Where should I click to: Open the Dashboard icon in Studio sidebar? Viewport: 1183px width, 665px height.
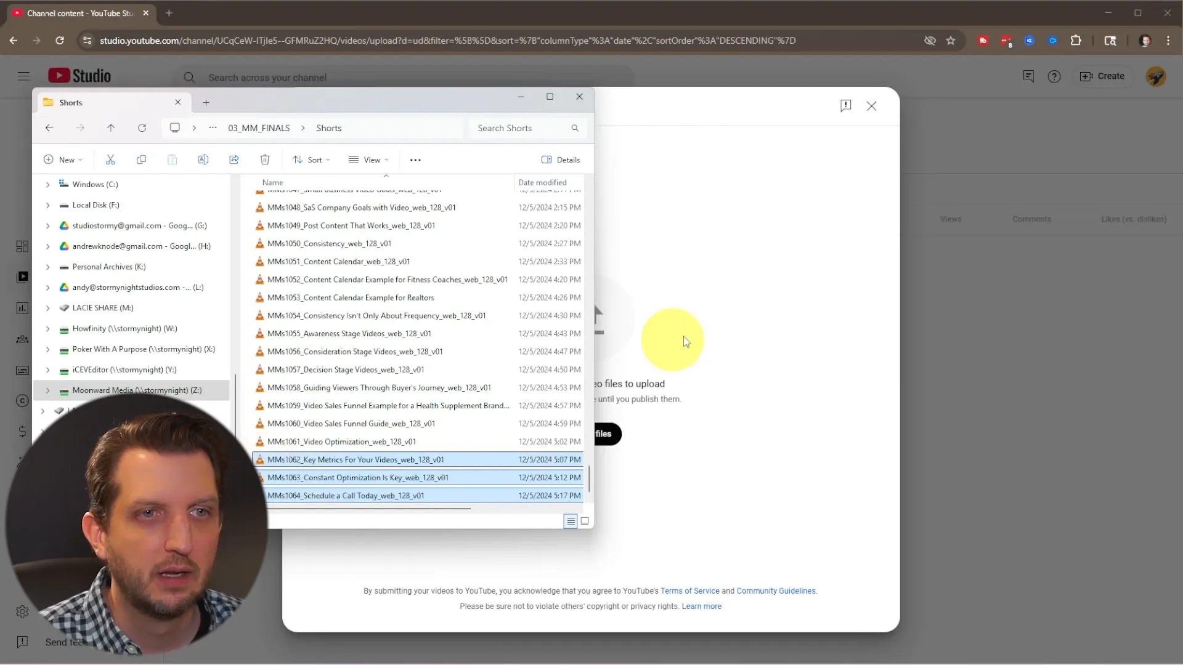[22, 246]
